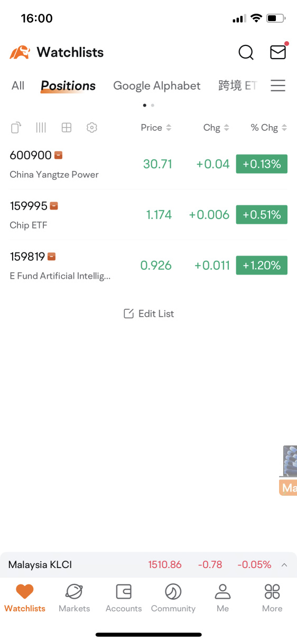The image size is (297, 643).
Task: Open the search magnifier icon
Action: click(246, 52)
